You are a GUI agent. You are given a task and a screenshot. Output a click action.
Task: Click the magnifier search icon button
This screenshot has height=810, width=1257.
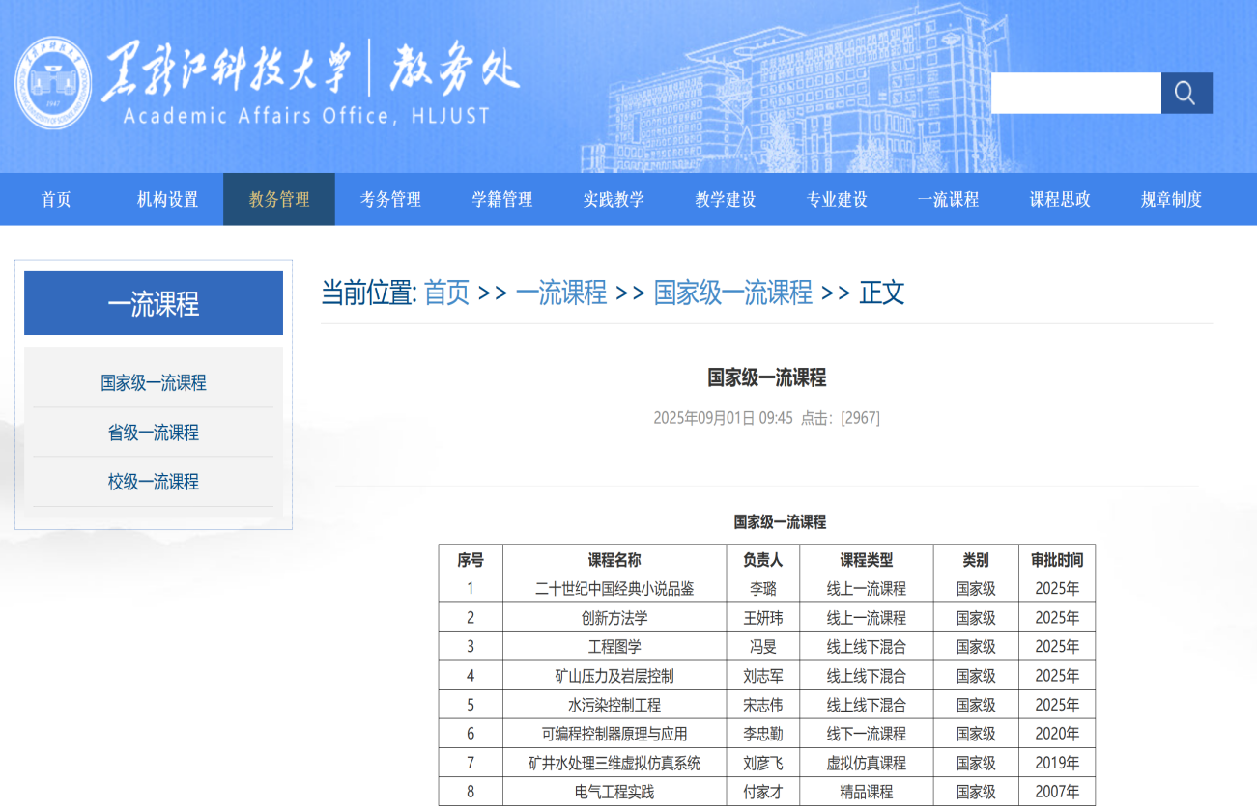(x=1186, y=94)
